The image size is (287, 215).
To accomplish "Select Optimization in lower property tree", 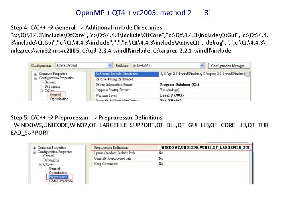I will (x=58, y=172).
